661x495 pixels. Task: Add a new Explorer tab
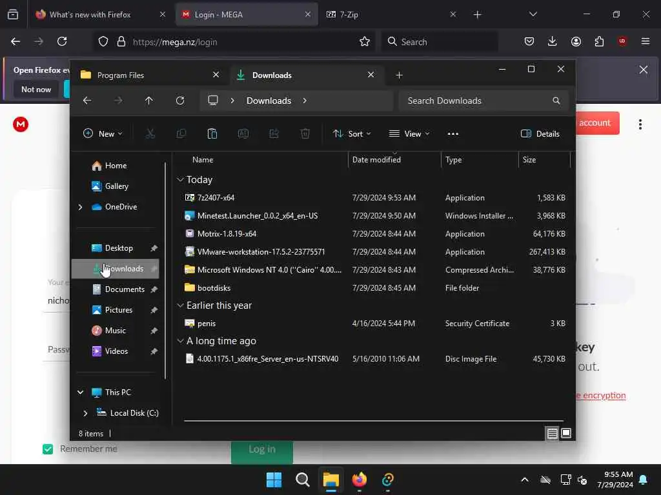tap(399, 75)
